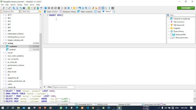Click the helpers panel Filter field

click(x=181, y=15)
